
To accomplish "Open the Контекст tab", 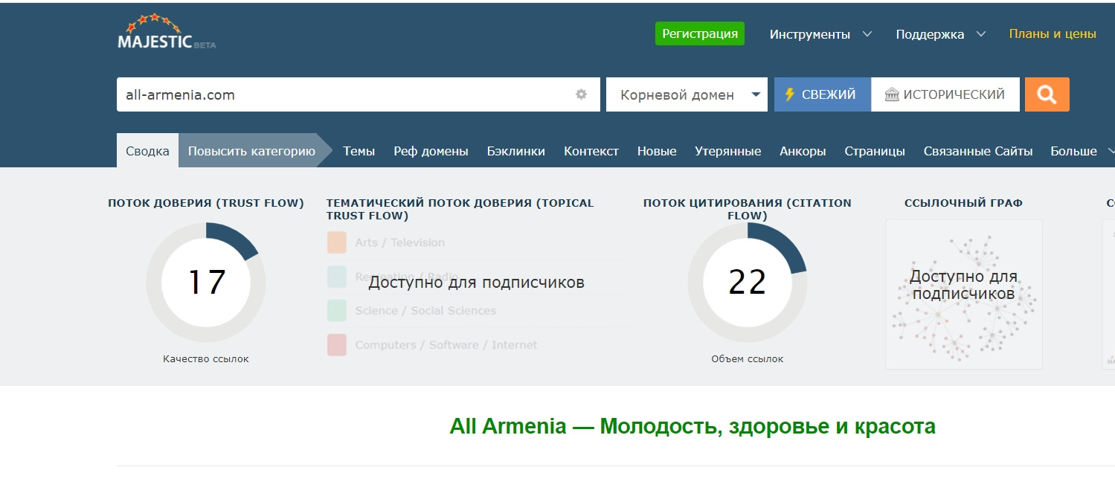I will click(x=591, y=151).
